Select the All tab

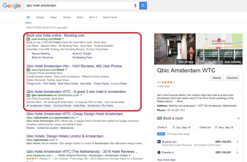(28, 17)
